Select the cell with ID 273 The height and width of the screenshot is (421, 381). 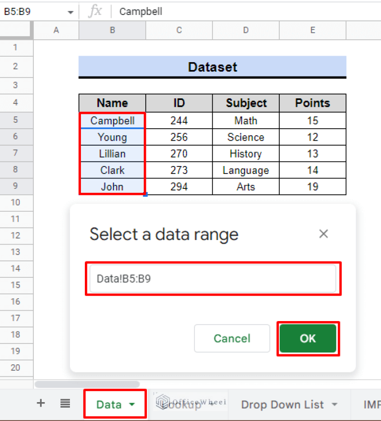tap(179, 170)
